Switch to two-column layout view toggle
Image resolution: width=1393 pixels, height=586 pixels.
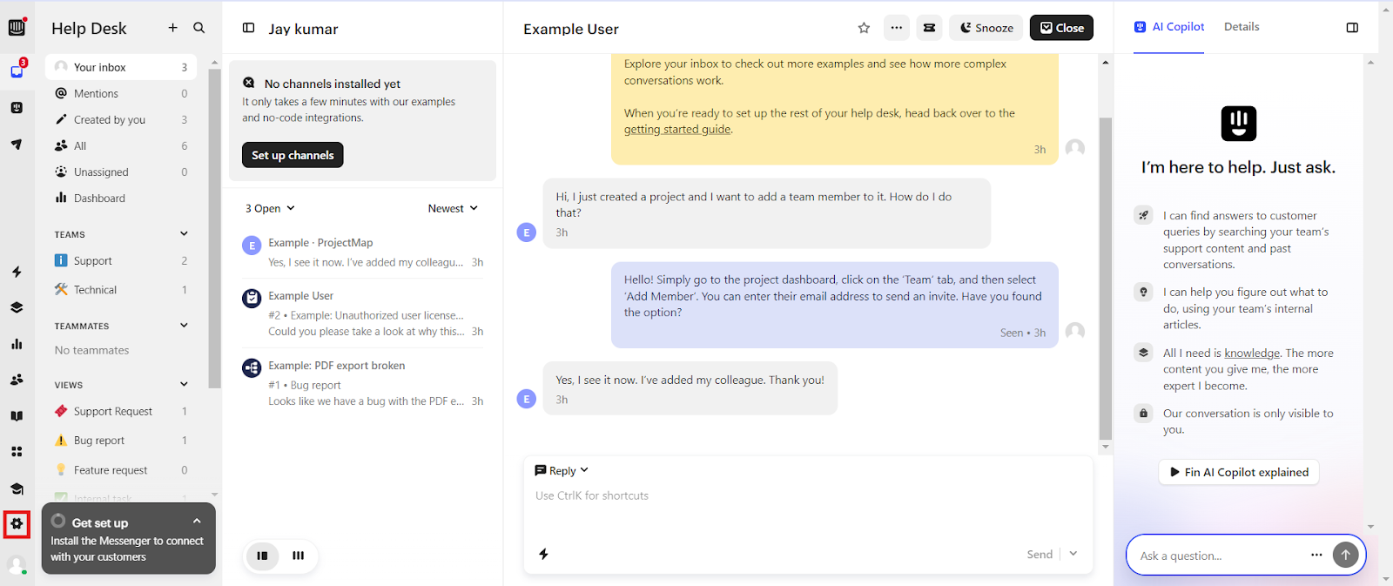[262, 556]
